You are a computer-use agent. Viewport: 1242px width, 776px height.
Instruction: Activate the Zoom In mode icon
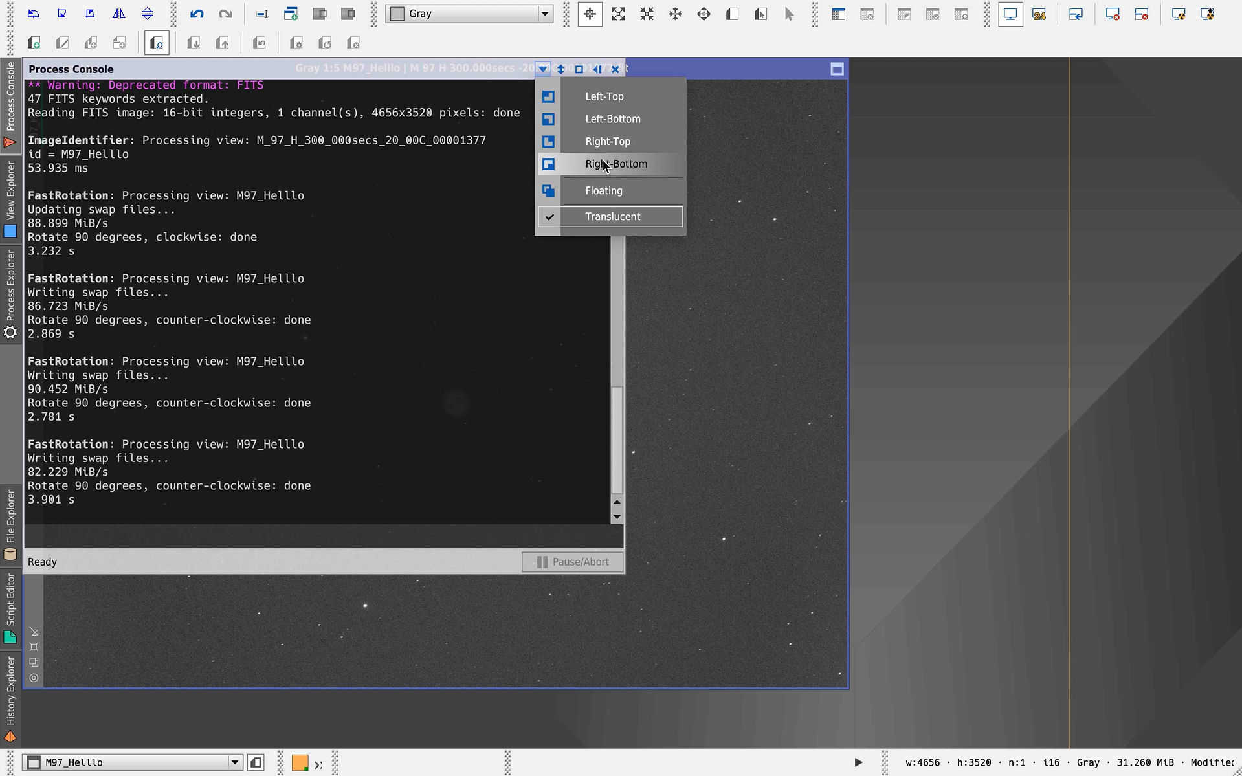(x=618, y=14)
